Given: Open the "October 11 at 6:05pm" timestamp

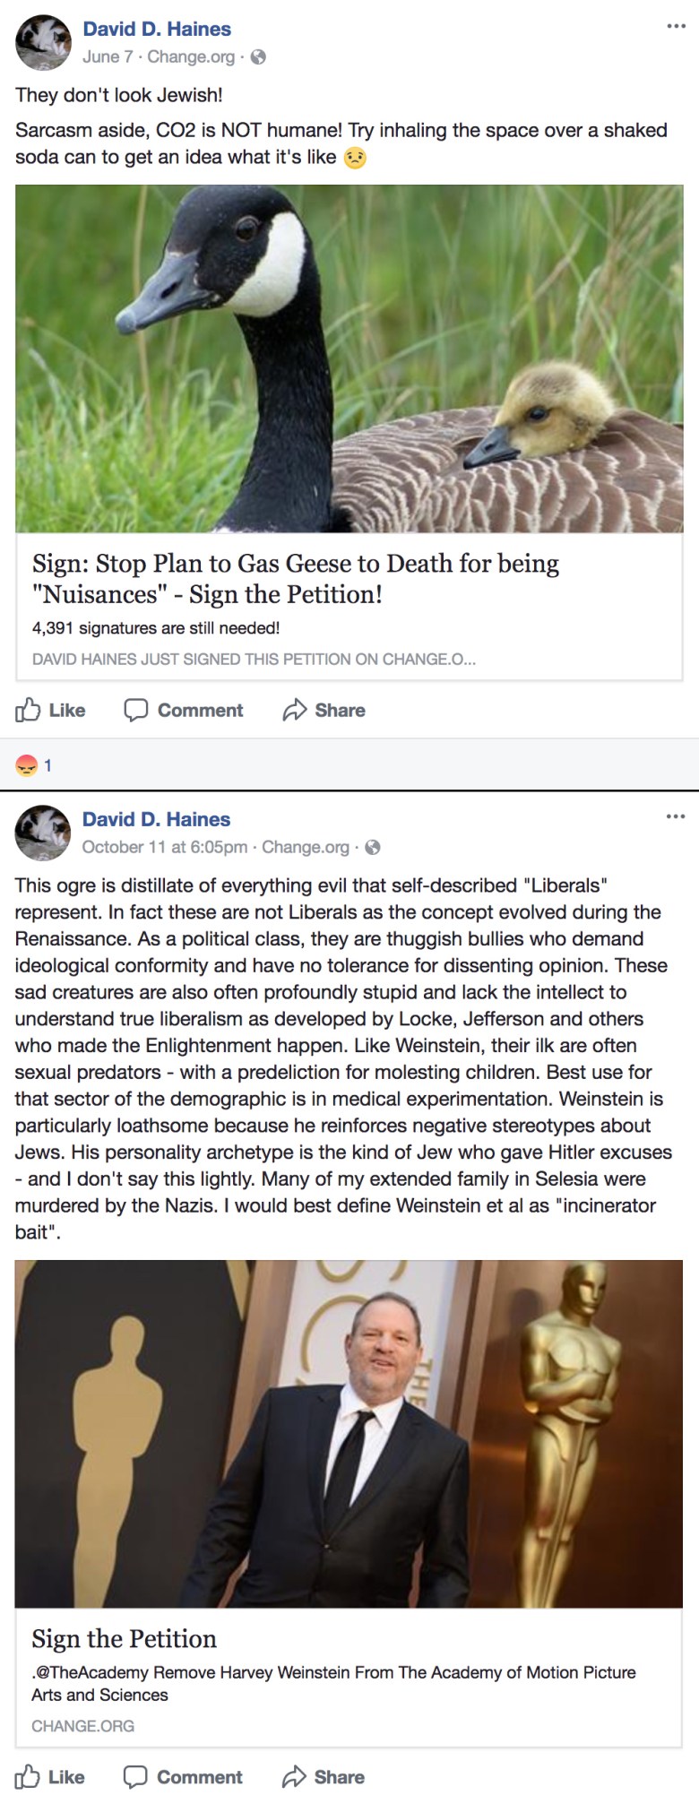Looking at the screenshot, I should (165, 848).
